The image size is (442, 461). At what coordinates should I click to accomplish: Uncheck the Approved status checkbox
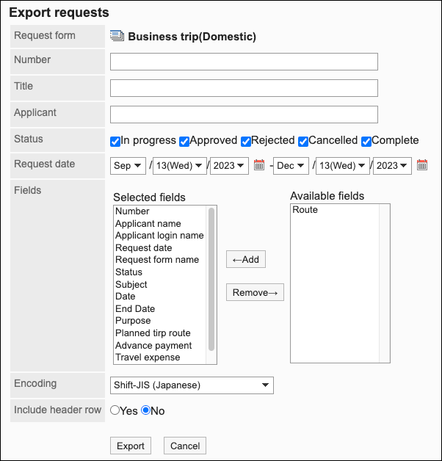tap(184, 142)
